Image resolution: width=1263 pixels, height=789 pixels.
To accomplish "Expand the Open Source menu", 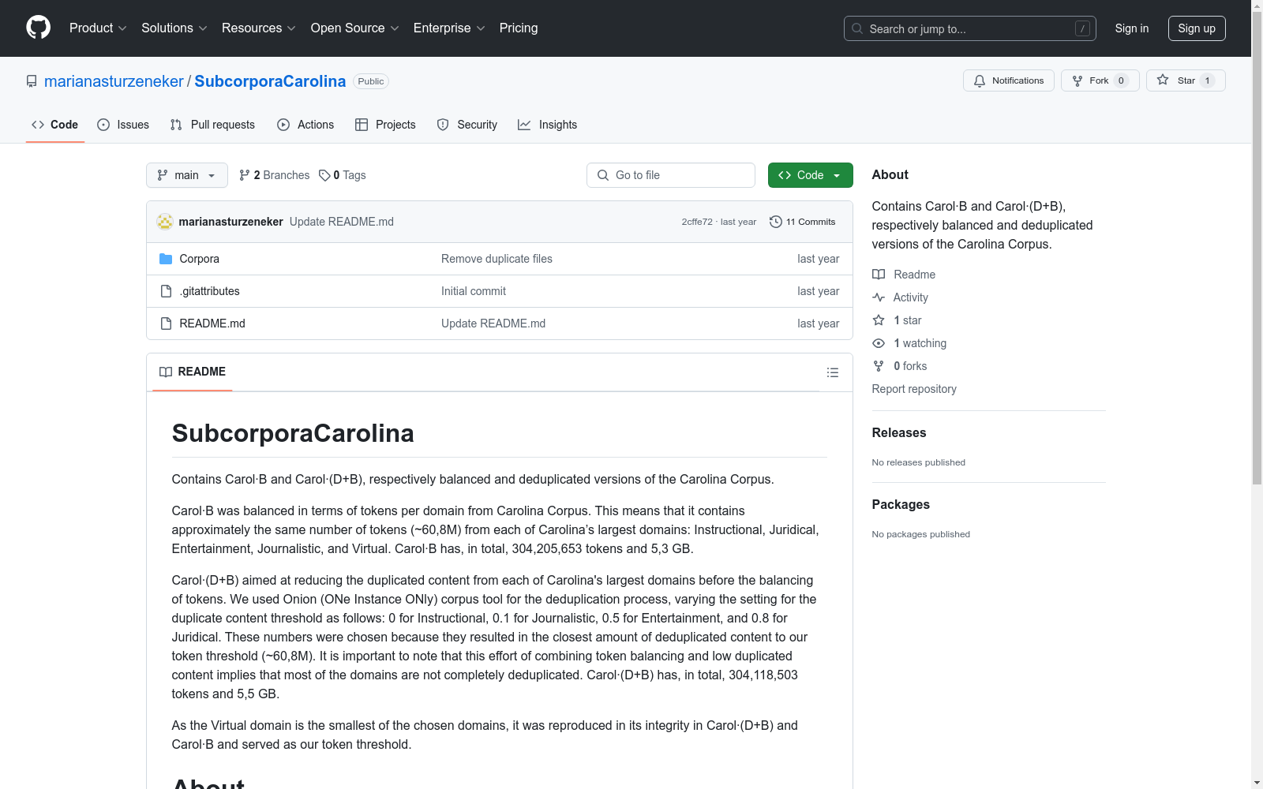I will pyautogui.click(x=354, y=28).
